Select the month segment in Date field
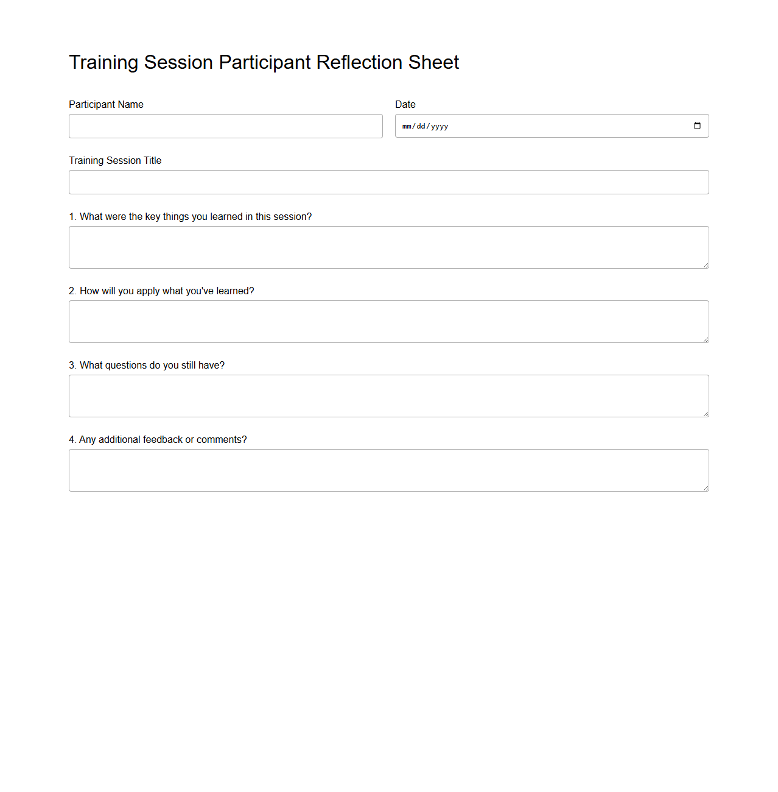 coord(407,126)
